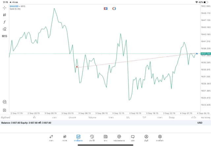
Task: Switch to the กราฟ chart tab
Action: coord(65,138)
